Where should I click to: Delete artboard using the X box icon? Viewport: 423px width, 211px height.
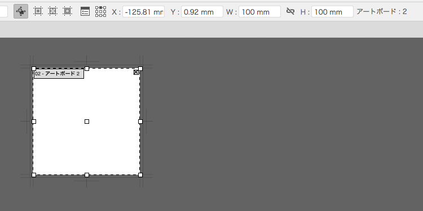[136, 72]
